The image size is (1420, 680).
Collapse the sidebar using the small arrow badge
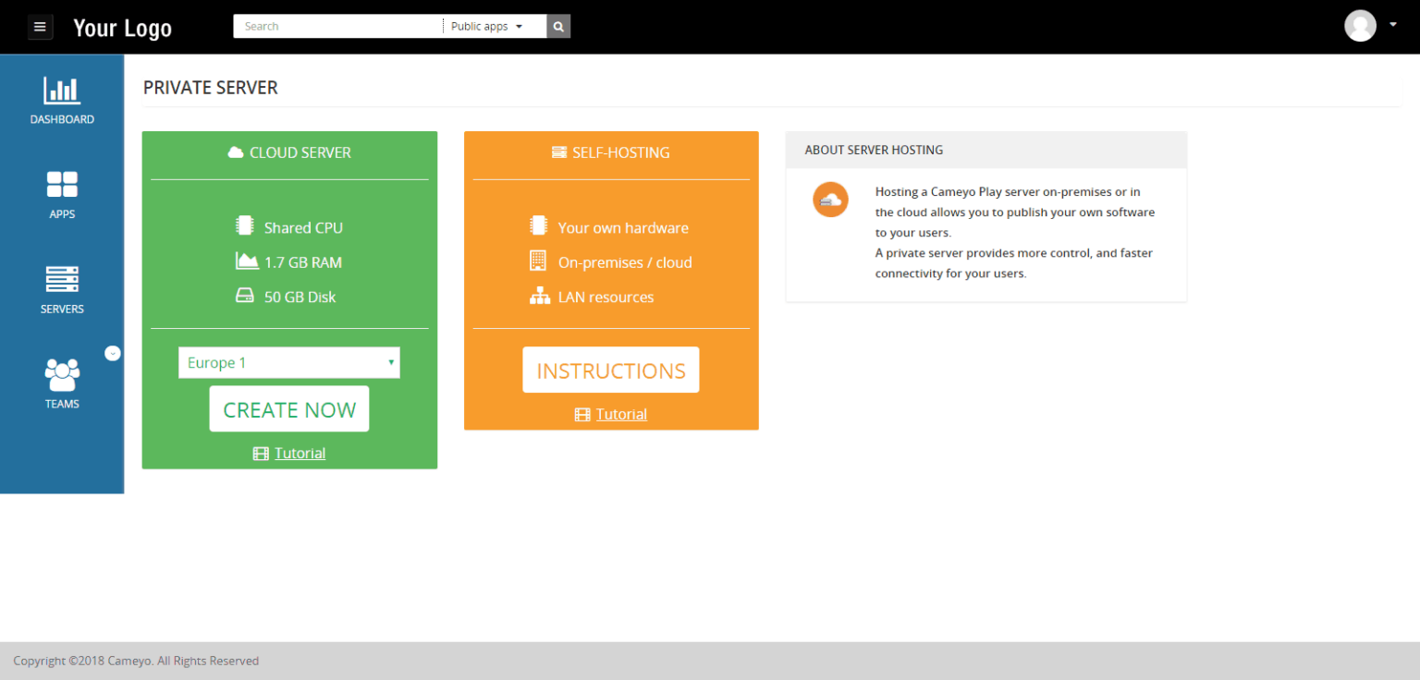pyautogui.click(x=113, y=353)
